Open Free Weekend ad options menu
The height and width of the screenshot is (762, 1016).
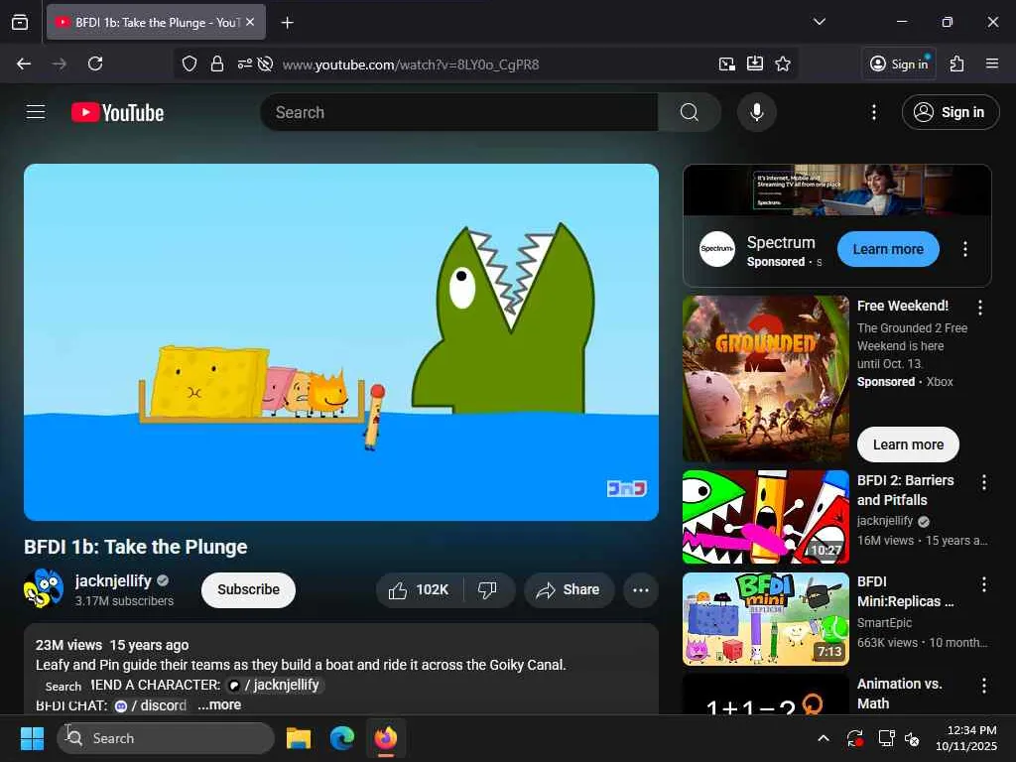point(979,308)
